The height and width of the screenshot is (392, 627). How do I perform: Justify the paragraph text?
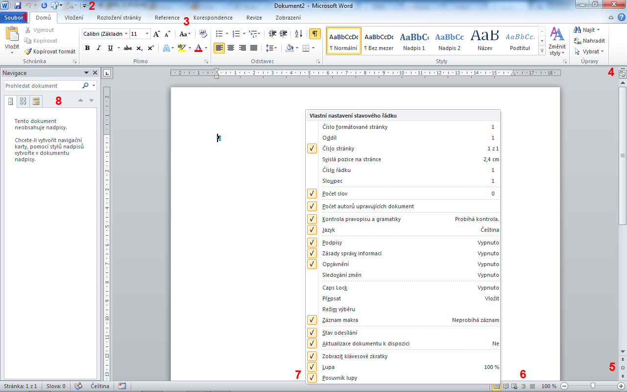point(254,48)
